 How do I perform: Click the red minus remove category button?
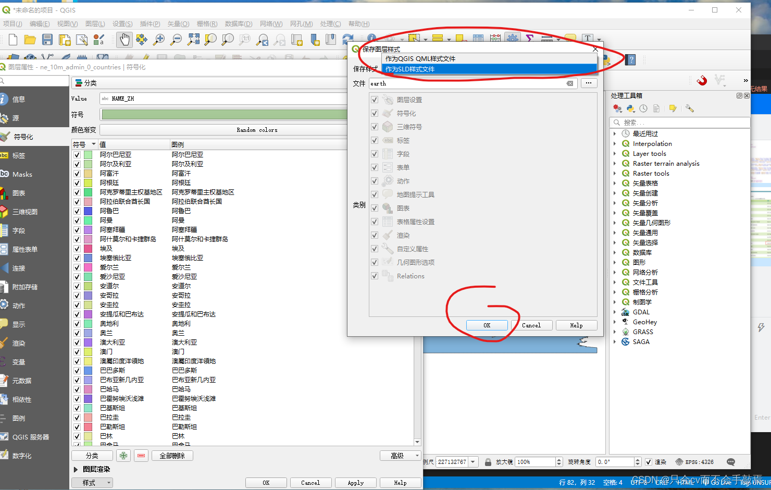click(141, 456)
